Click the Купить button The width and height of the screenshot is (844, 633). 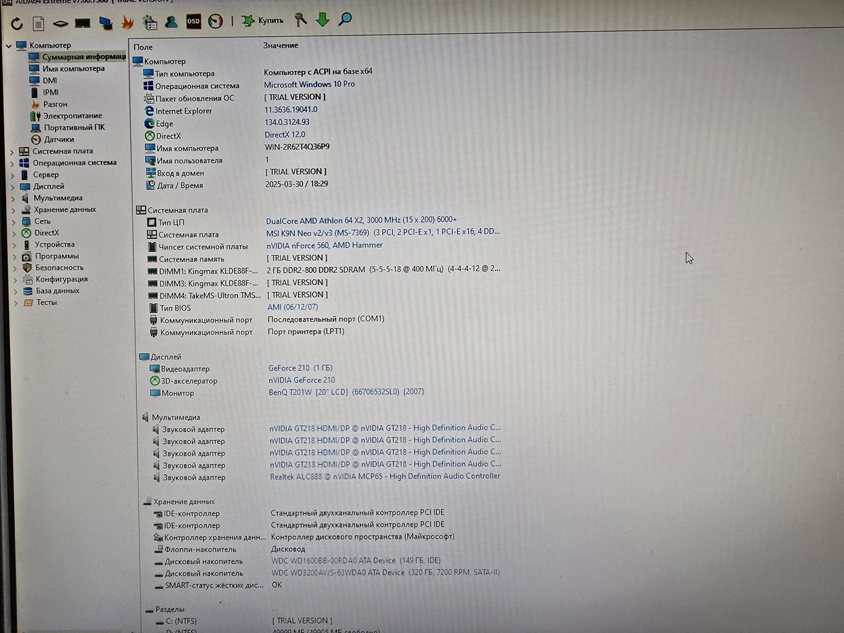pos(262,20)
